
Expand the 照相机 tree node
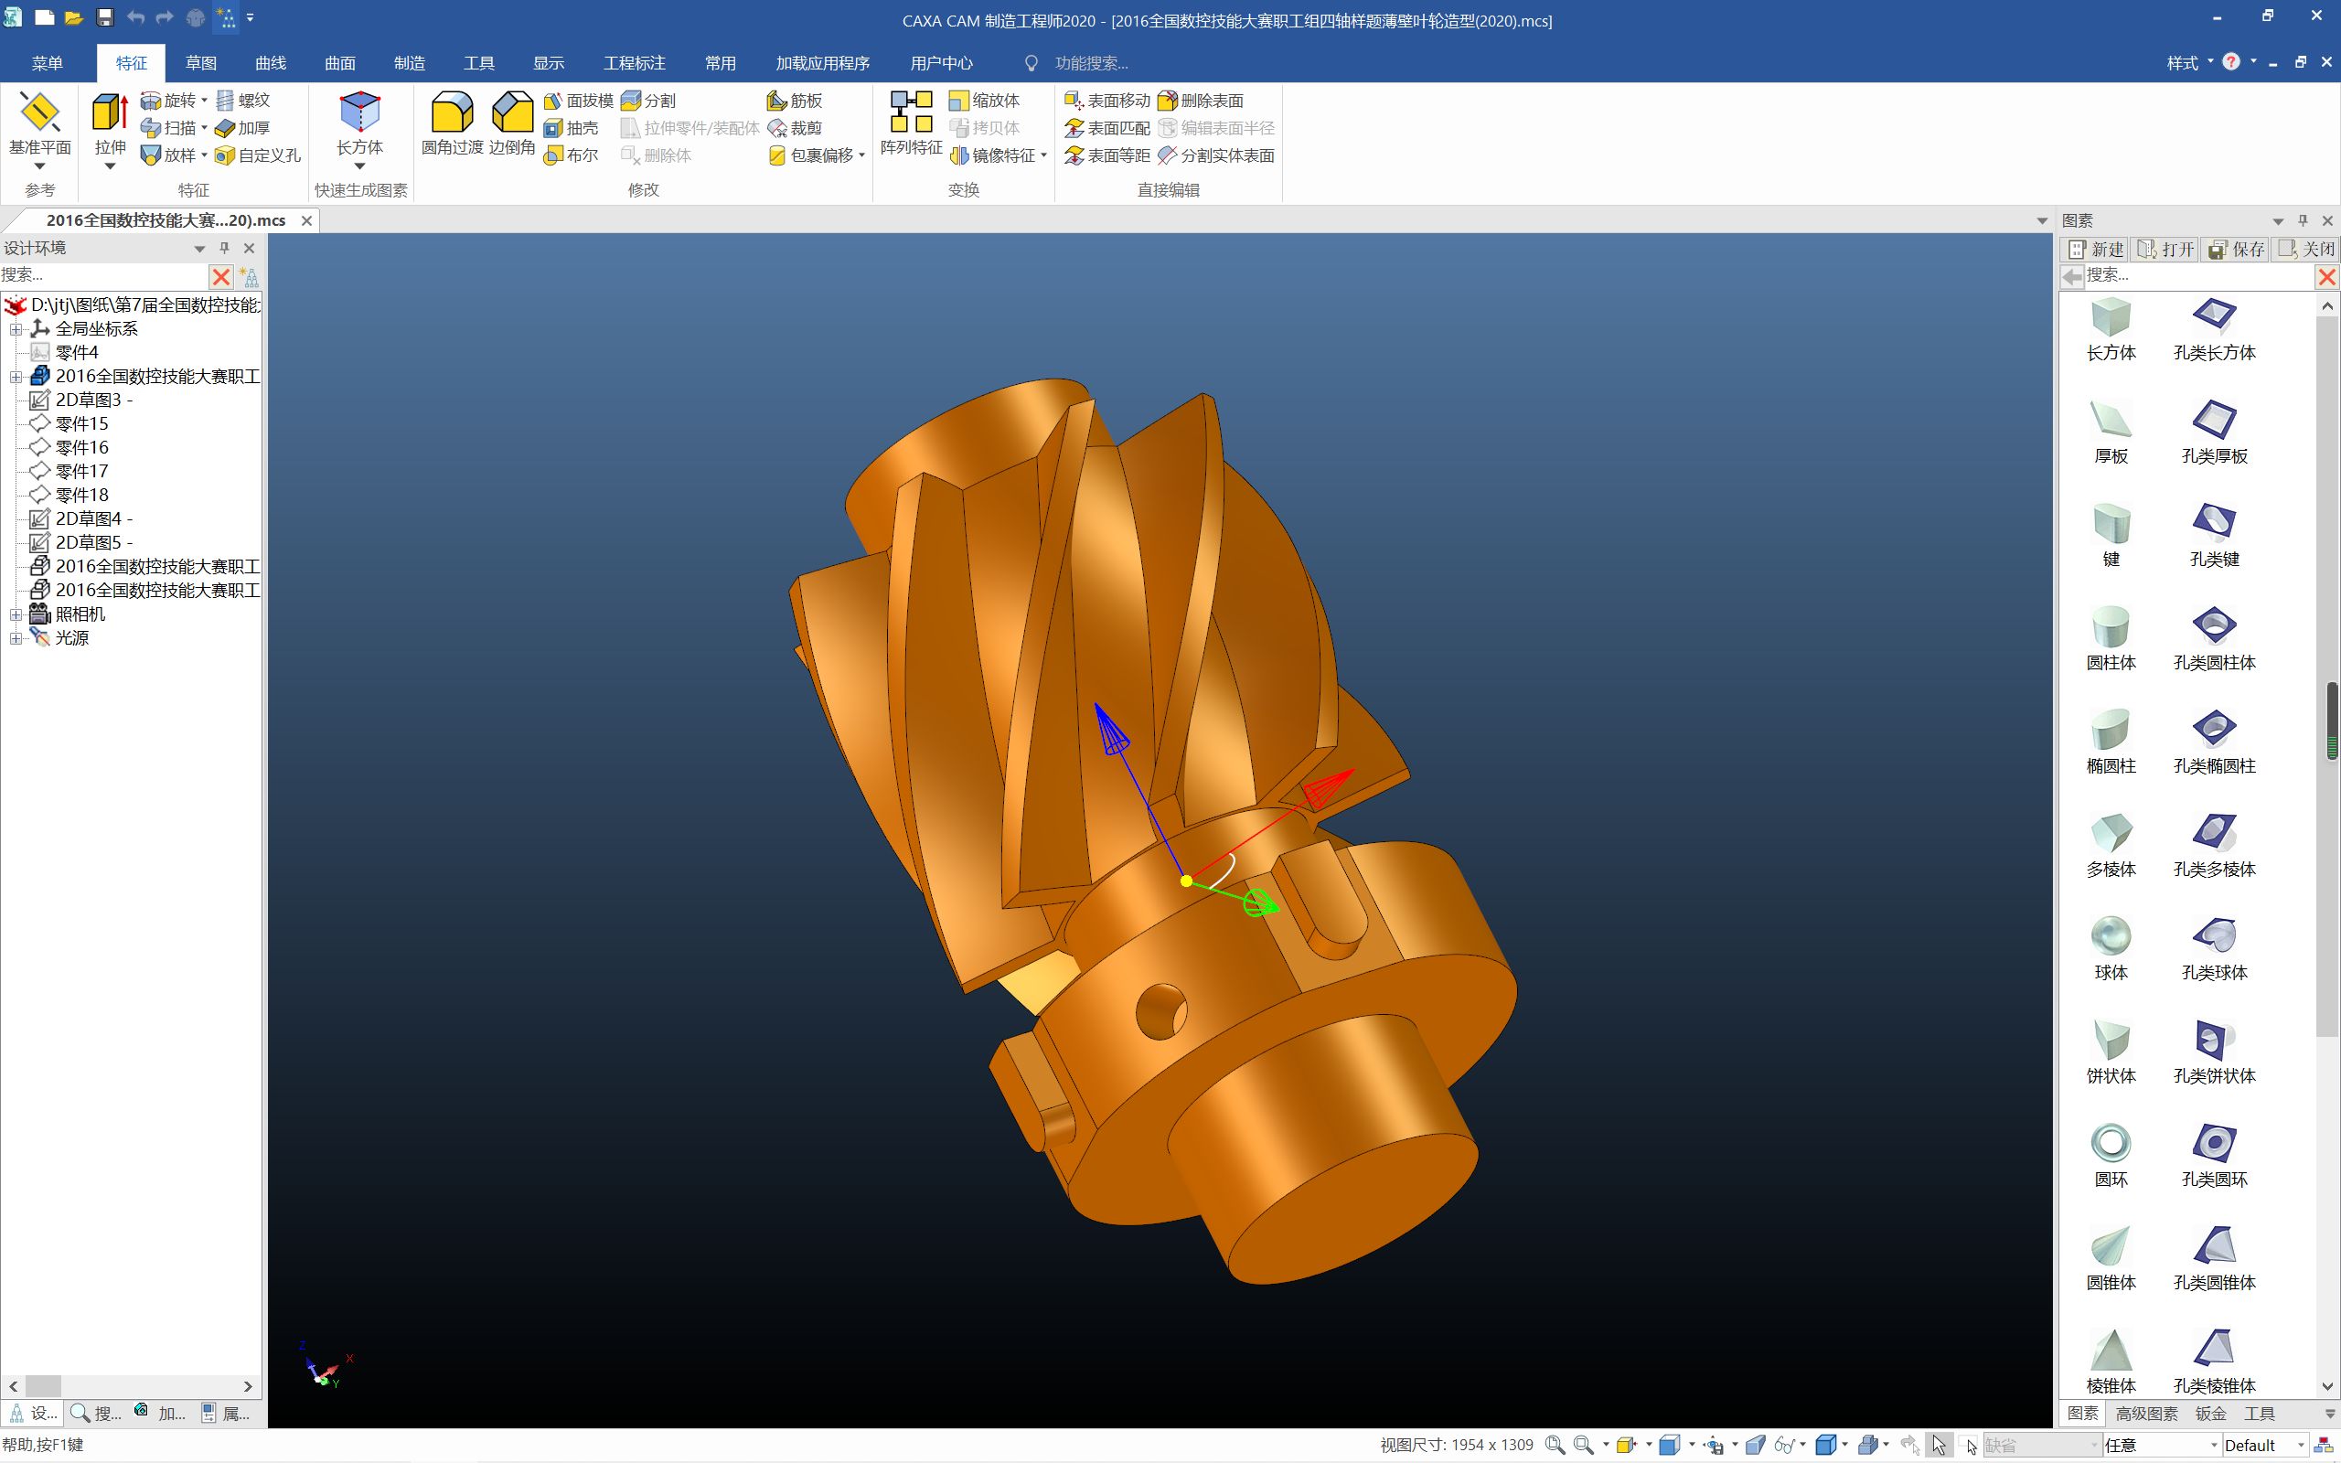tap(16, 614)
